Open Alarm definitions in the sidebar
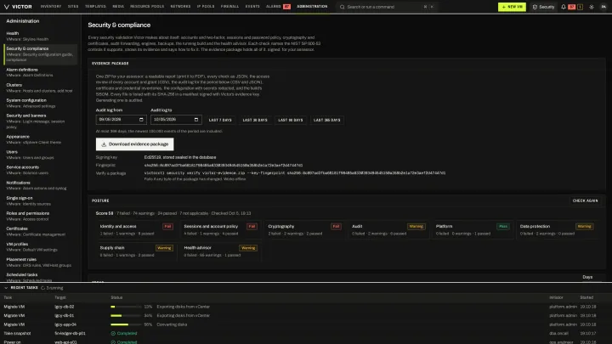 40,72
